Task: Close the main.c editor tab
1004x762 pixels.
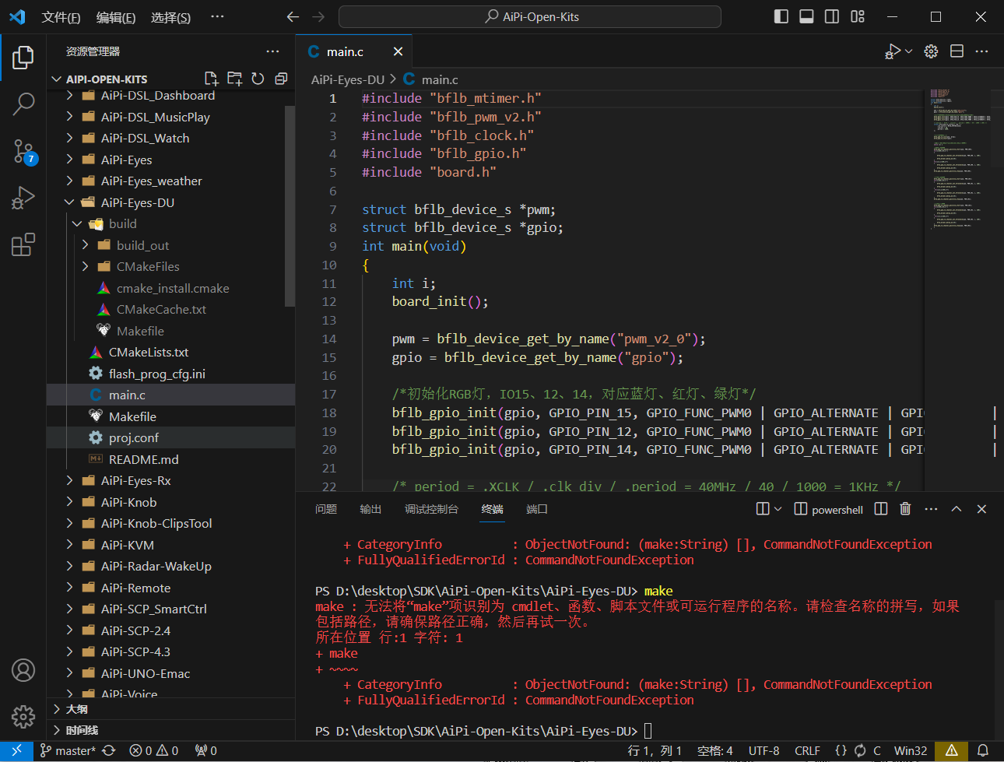Action: [x=398, y=51]
